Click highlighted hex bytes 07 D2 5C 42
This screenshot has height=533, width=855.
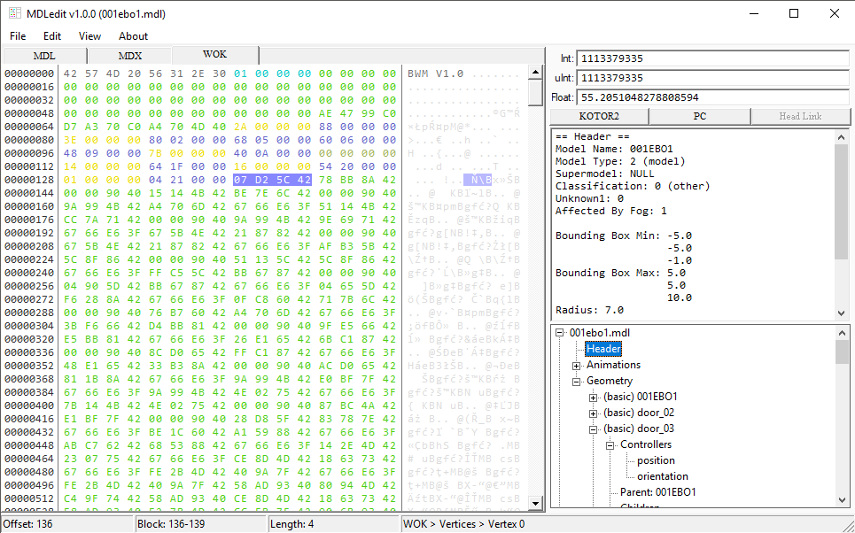(270, 180)
